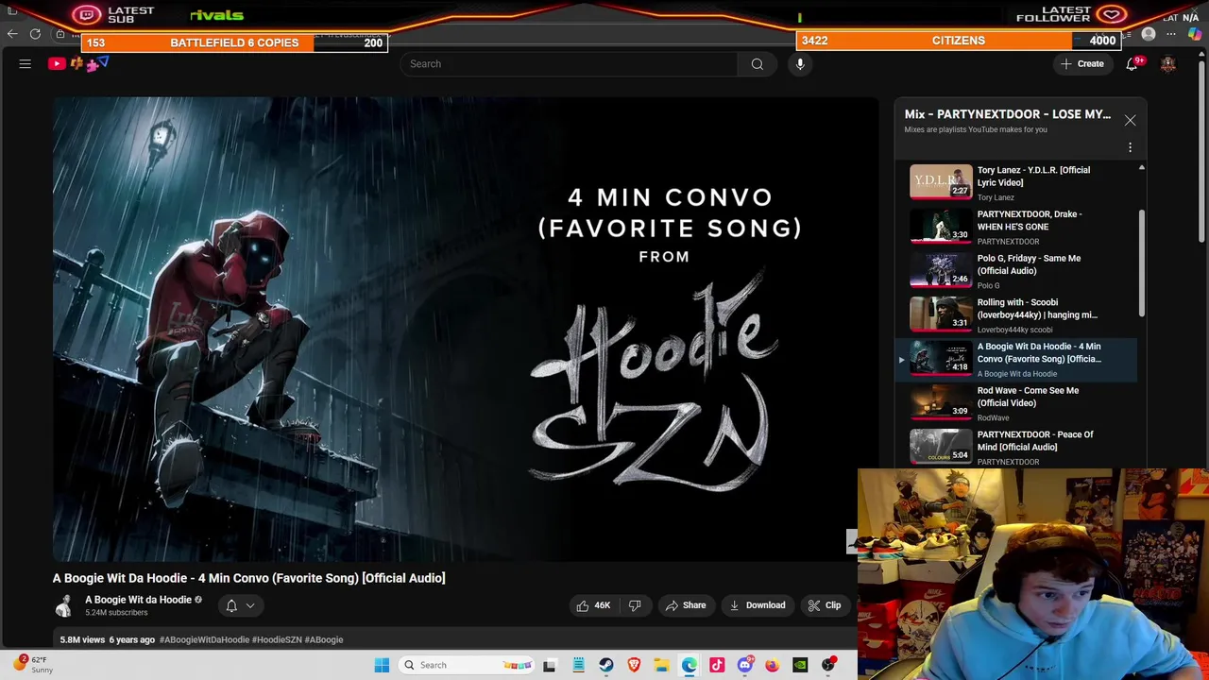Screen dimensions: 1209x680
Task: Open the NVIDIA app from the taskbar
Action: click(x=800, y=665)
